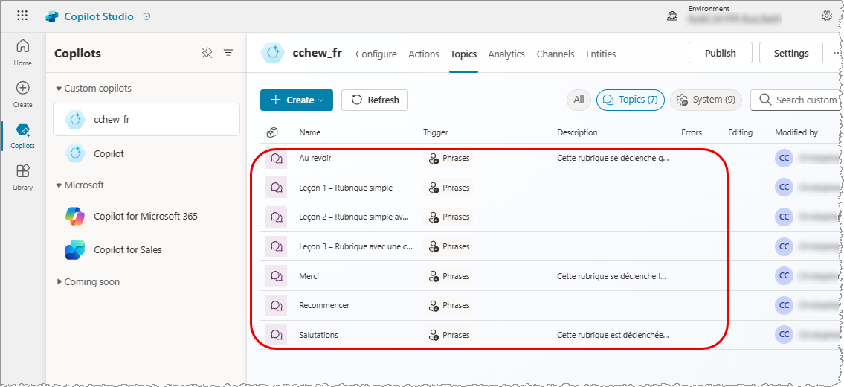Open Copilots in the left rail
The image size is (844, 387).
pyautogui.click(x=22, y=136)
